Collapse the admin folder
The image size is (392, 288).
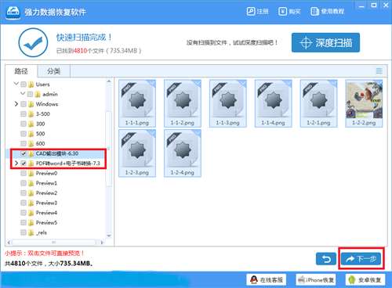23,94
